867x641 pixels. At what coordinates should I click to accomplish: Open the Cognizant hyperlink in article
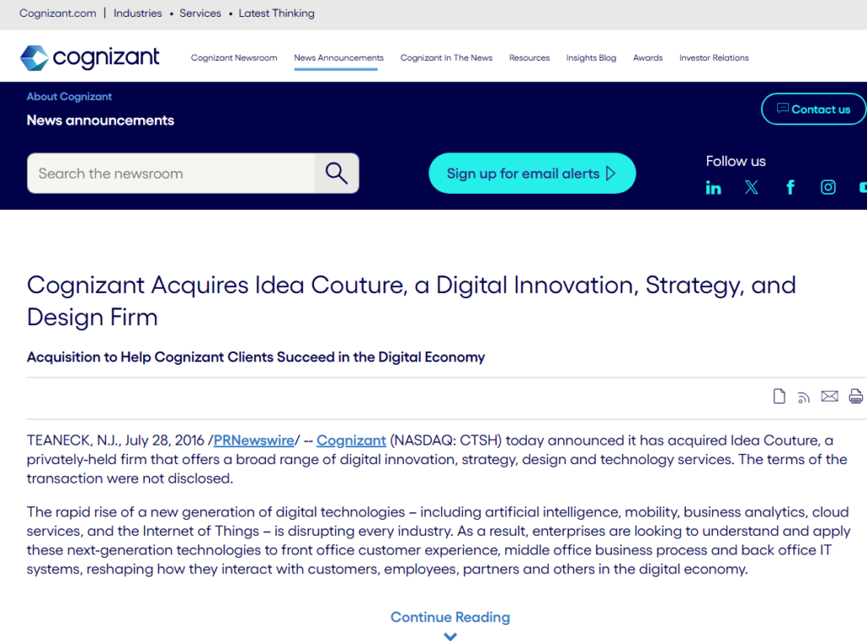pyautogui.click(x=351, y=440)
